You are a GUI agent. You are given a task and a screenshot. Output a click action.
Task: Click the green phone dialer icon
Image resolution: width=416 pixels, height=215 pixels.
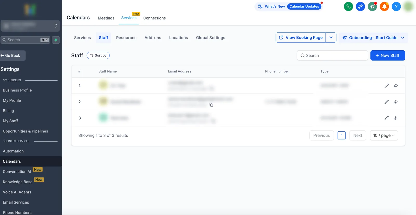point(348,6)
